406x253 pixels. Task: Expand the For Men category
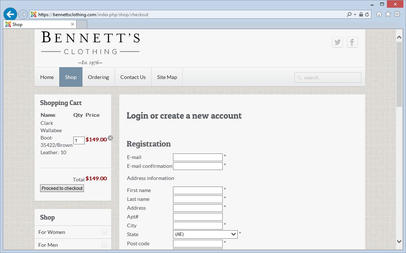pos(104,245)
